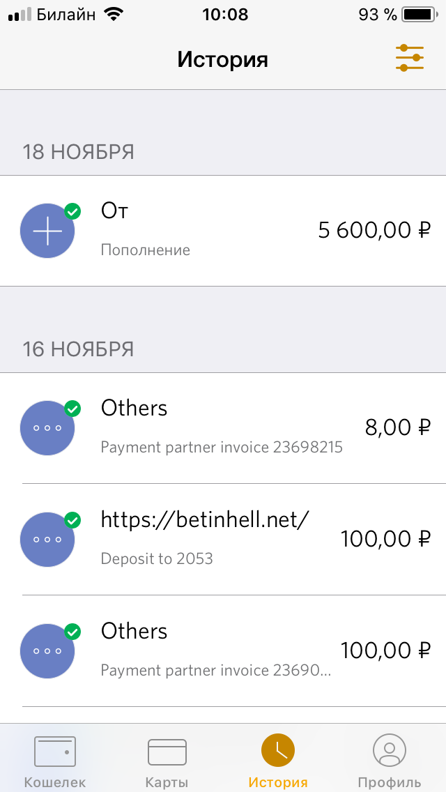
Task: Switch to the Карты cards tab
Action: (167, 761)
